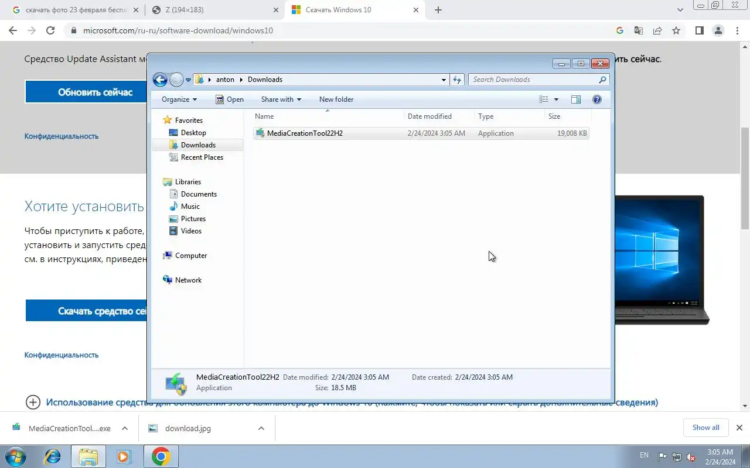Open recent pages dropdown next to forward arrow

[x=189, y=80]
